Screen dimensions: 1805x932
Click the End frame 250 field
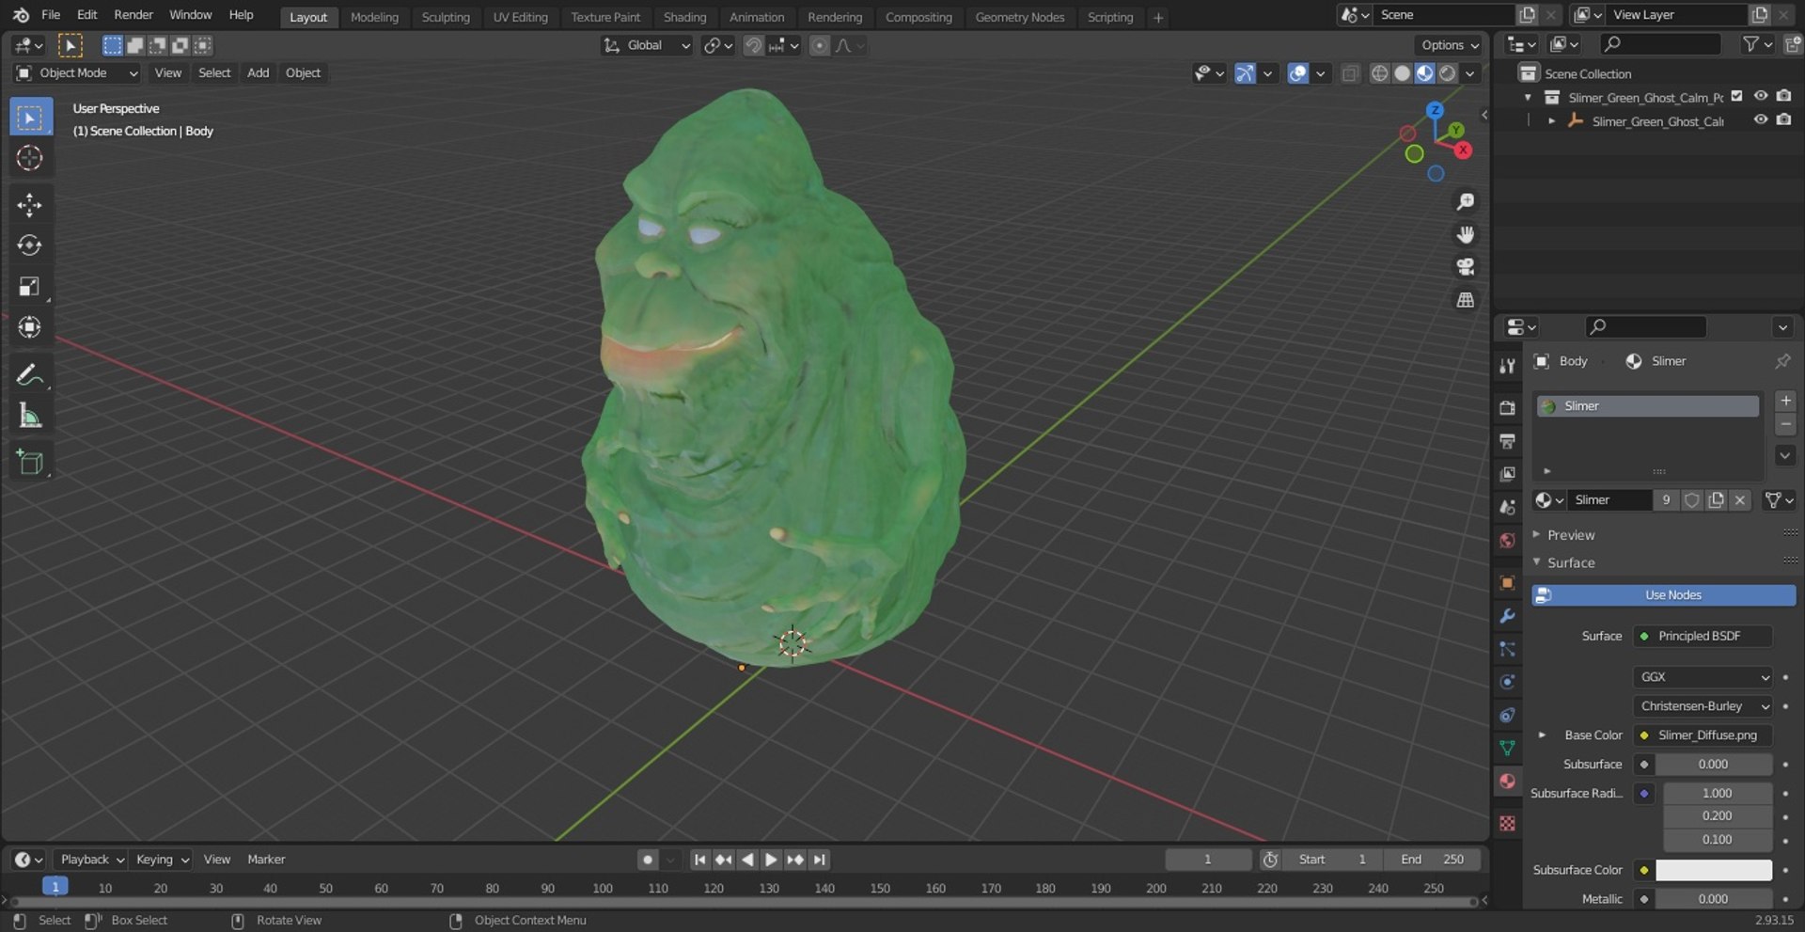click(1432, 860)
